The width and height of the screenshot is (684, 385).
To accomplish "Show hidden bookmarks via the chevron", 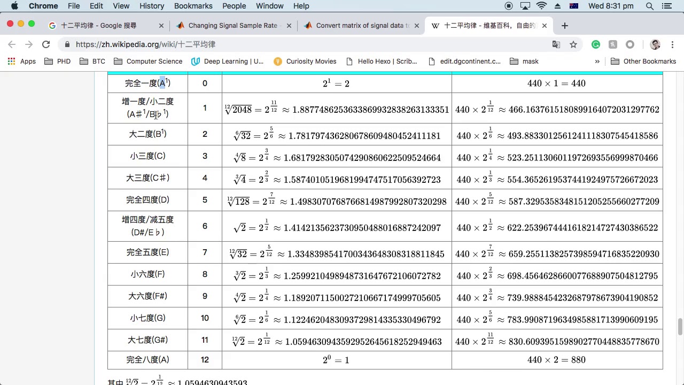I will tap(597, 61).
